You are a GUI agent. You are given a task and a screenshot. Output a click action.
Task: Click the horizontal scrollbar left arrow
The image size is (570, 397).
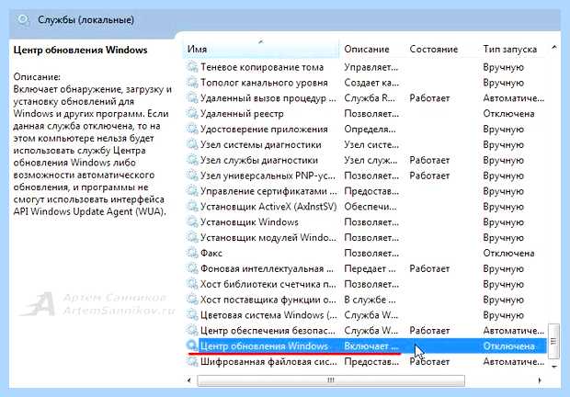(189, 380)
